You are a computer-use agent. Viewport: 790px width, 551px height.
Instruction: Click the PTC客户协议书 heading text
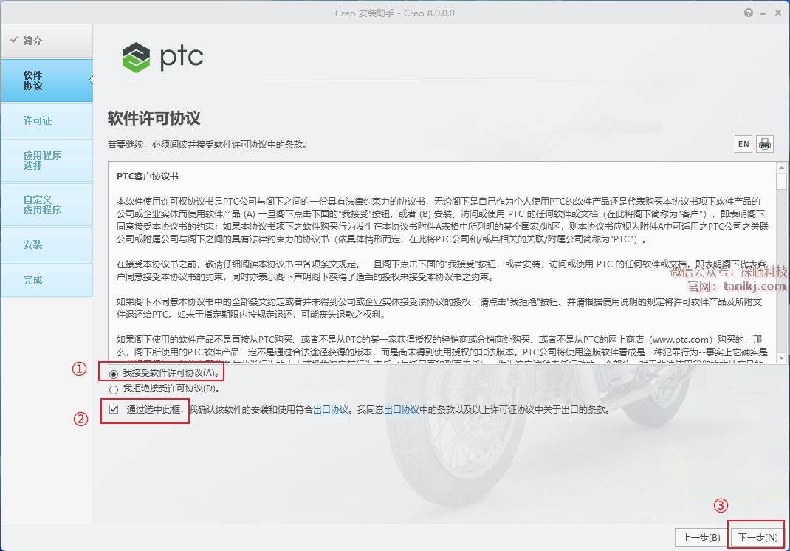(x=148, y=177)
